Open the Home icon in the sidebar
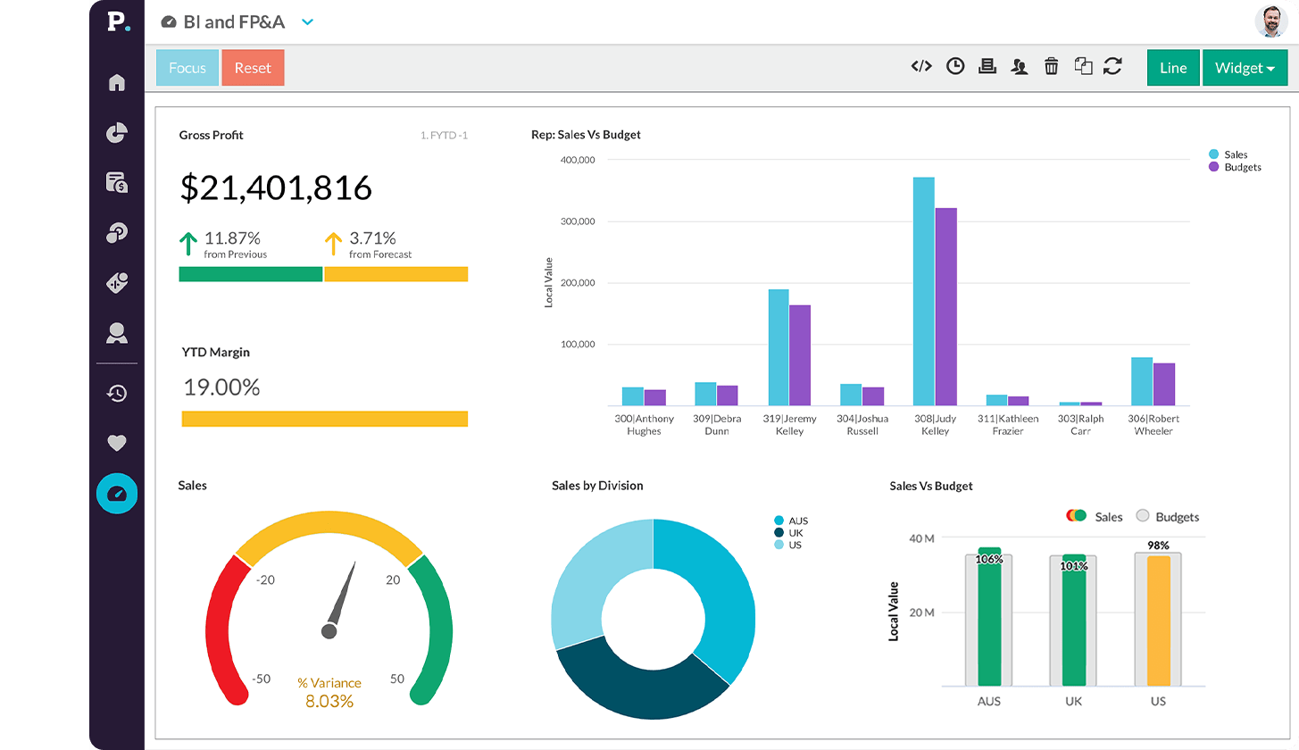1299x750 pixels. (117, 82)
